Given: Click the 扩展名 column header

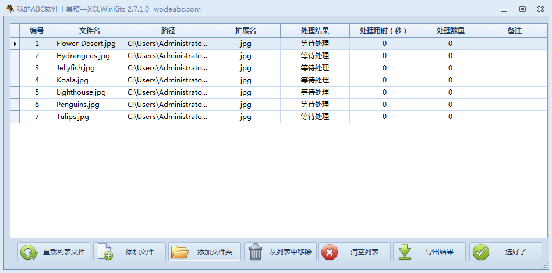Looking at the screenshot, I should coord(246,31).
